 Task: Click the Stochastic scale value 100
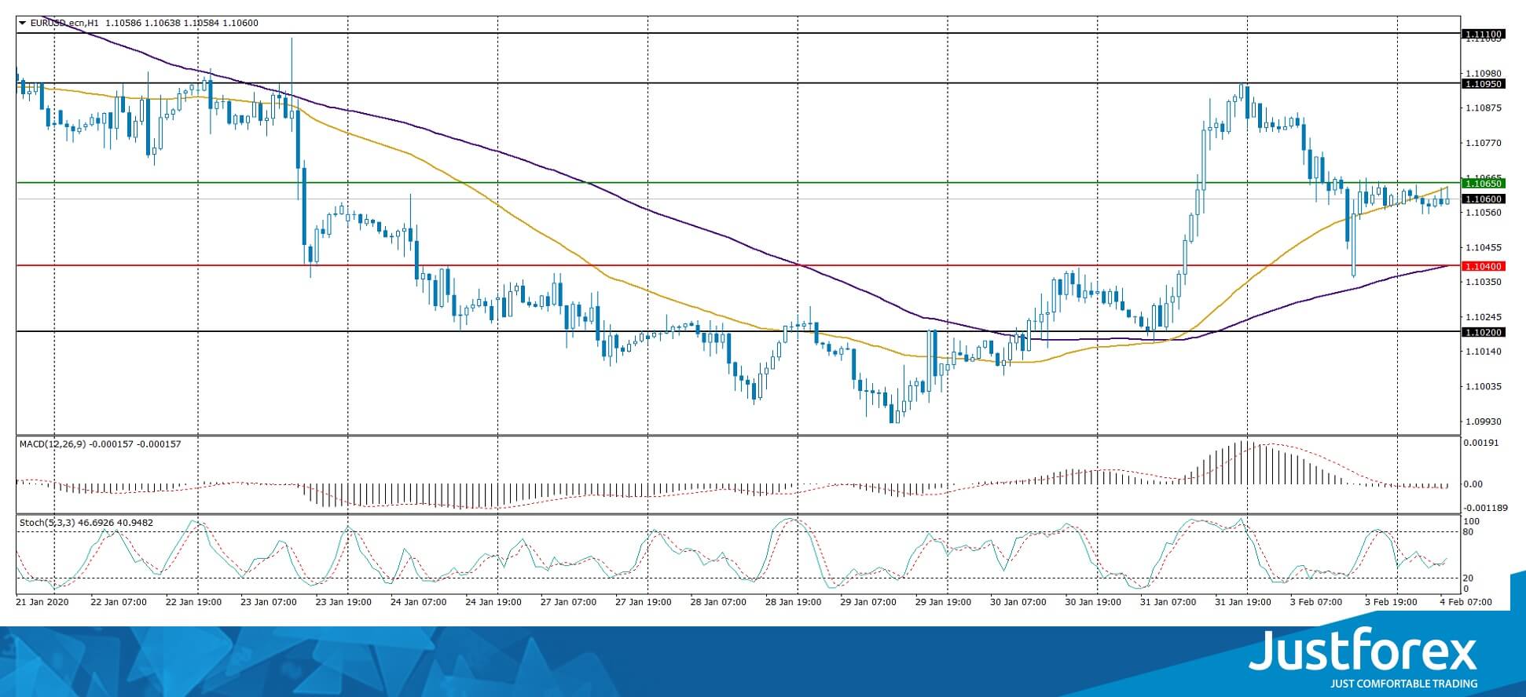tap(1472, 521)
